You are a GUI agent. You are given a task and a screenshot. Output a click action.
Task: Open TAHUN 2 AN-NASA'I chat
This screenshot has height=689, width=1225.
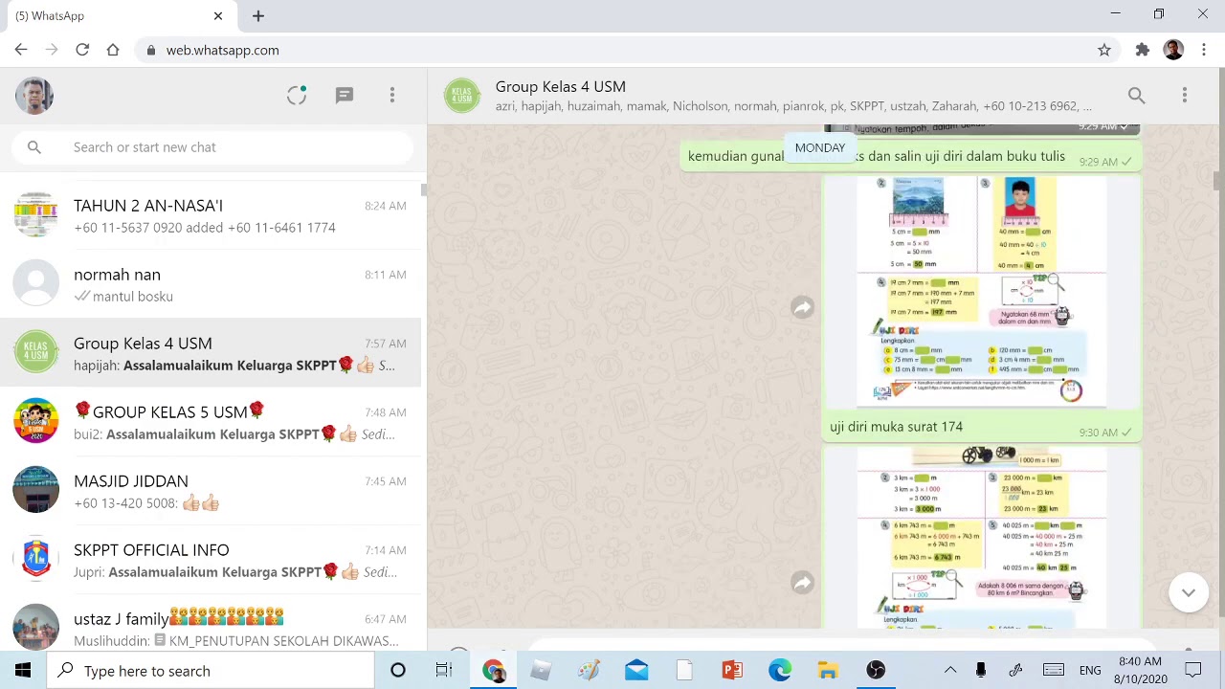click(211, 216)
